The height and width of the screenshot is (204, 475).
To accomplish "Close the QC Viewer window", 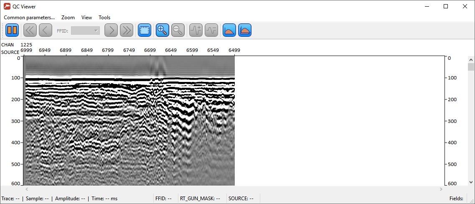I will click(464, 6).
